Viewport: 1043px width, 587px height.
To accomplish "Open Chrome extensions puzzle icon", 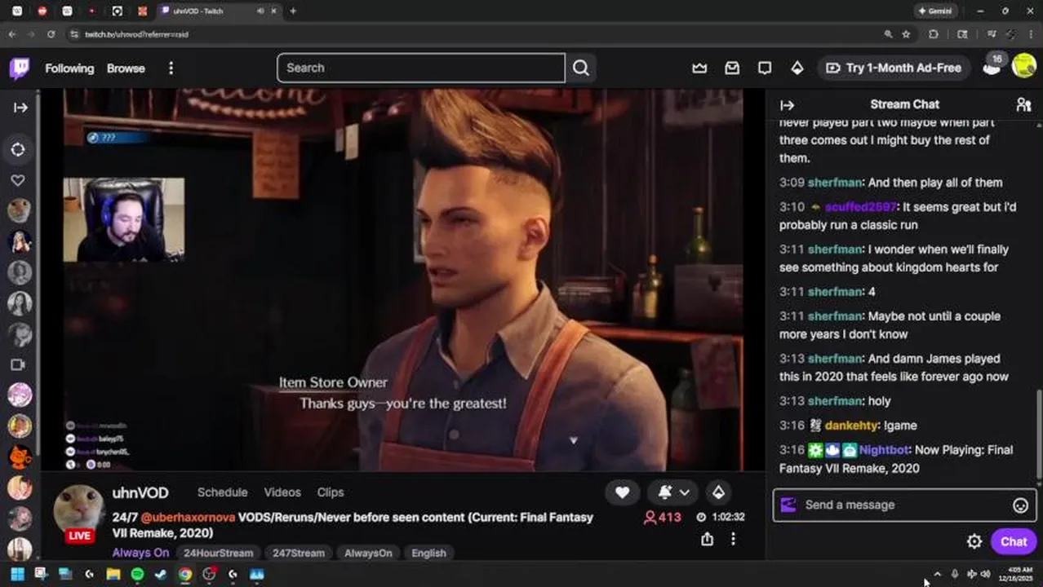I will (x=934, y=34).
